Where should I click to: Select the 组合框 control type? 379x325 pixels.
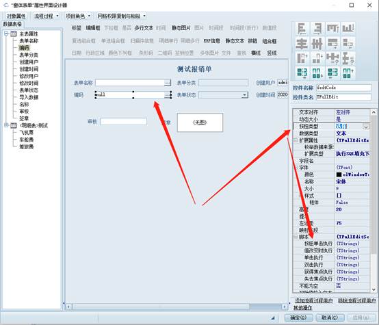(x=270, y=41)
